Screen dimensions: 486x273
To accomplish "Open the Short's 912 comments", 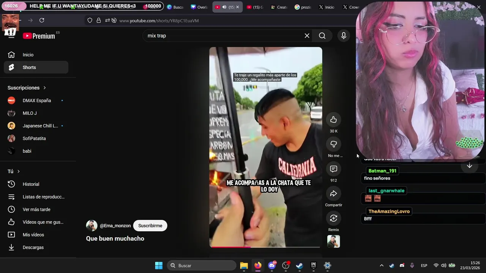I will click(333, 169).
